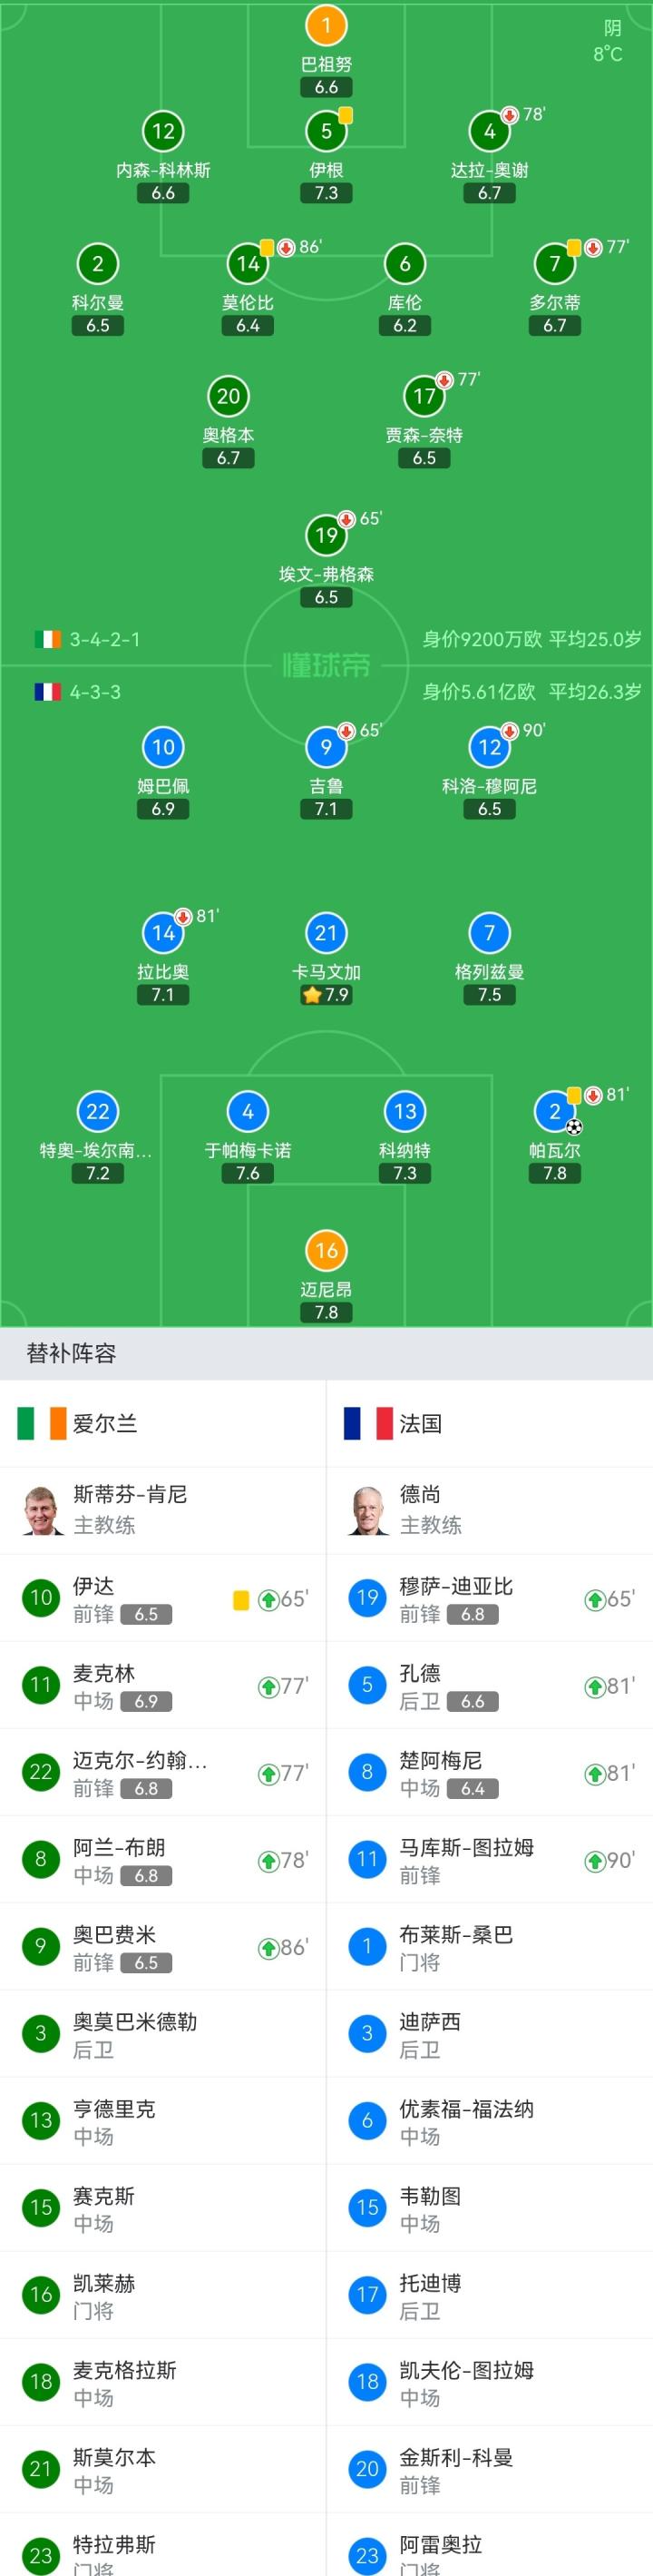Tap 吉鲁's 7.1 rating badge
The image size is (653, 2576).
[326, 809]
